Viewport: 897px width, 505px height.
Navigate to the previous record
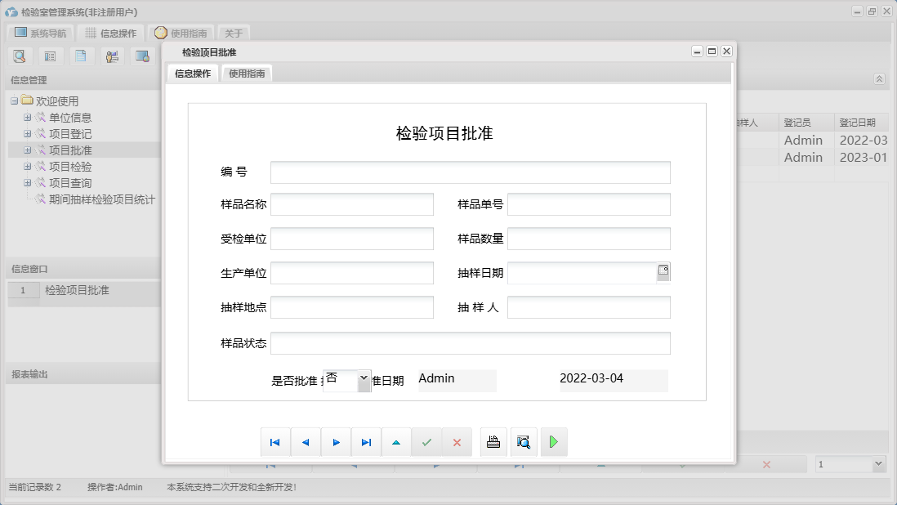[x=306, y=441]
